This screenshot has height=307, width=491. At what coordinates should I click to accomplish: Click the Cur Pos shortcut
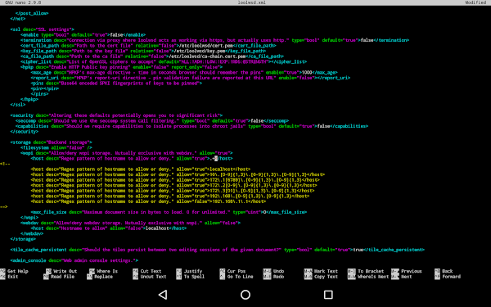[x=232, y=271]
